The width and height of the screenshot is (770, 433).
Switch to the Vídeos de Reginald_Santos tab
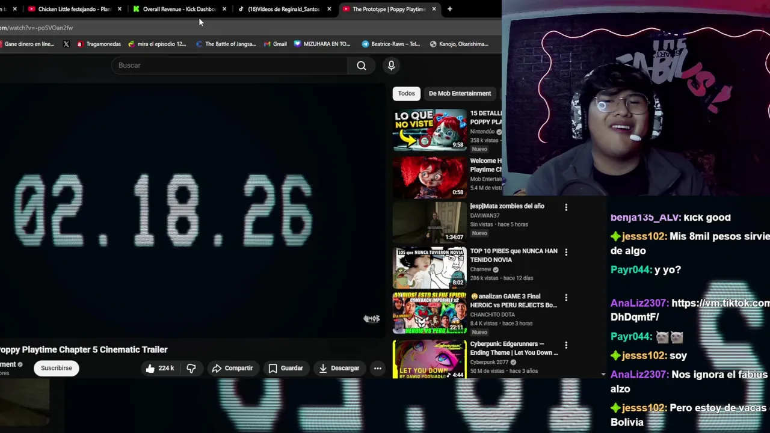(279, 9)
